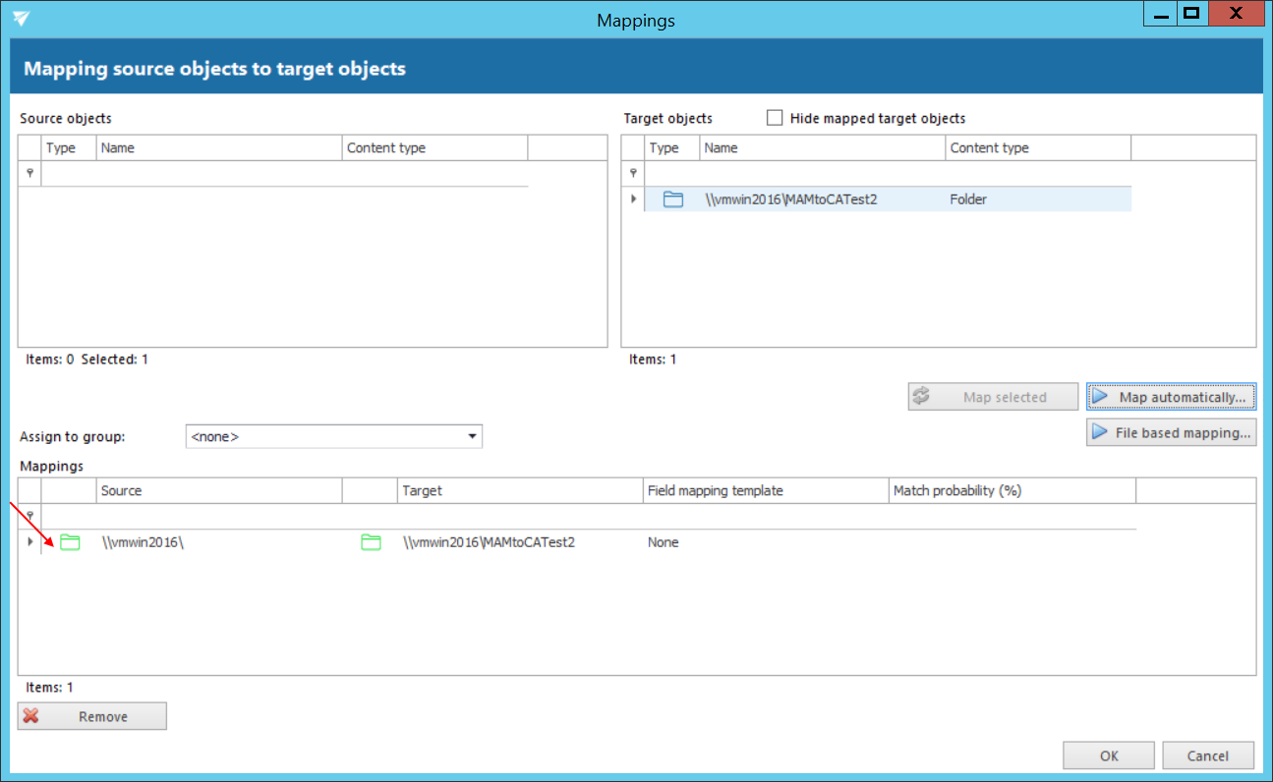The width and height of the screenshot is (1273, 782).
Task: Sort mappings by Match probability column header
Action: (1012, 490)
